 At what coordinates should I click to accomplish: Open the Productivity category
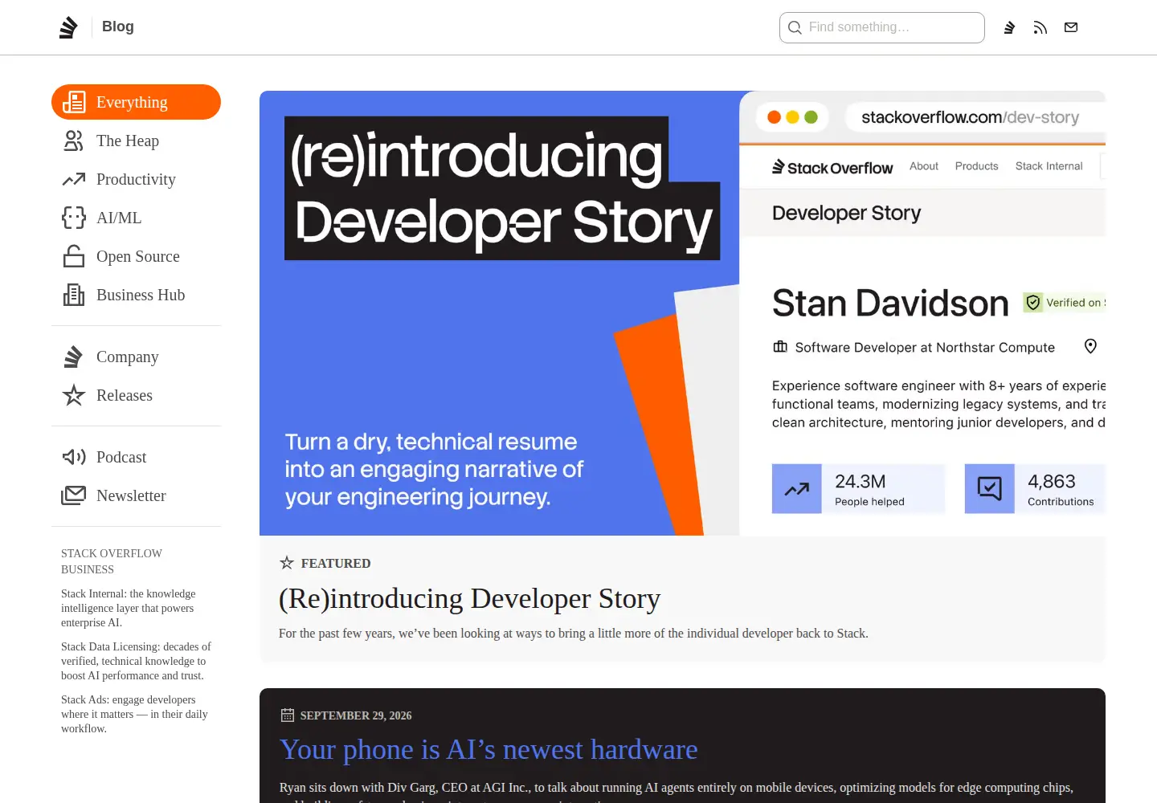pyautogui.click(x=136, y=179)
